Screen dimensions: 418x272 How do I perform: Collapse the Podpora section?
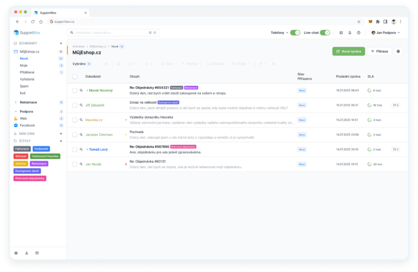[16, 112]
